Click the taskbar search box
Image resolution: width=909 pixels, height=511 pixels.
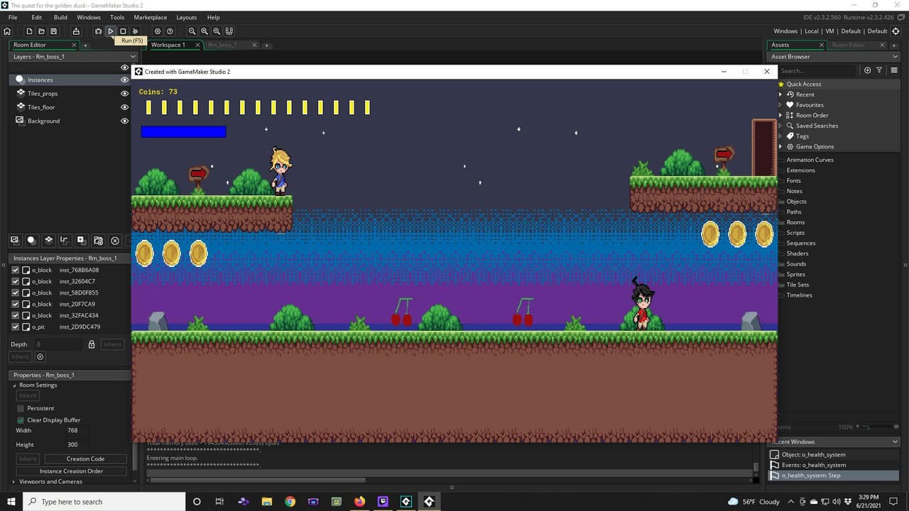[x=104, y=502]
